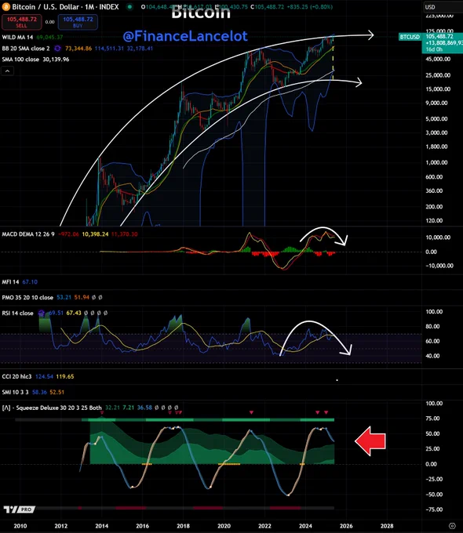Screen dimensions: 463x533
Task: Click the 2014 label on the time axis
Action: (102, 526)
